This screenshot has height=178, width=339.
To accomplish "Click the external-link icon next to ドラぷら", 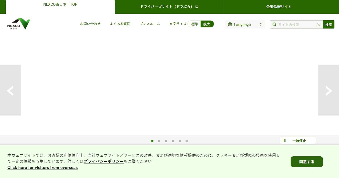I will pyautogui.click(x=196, y=7).
